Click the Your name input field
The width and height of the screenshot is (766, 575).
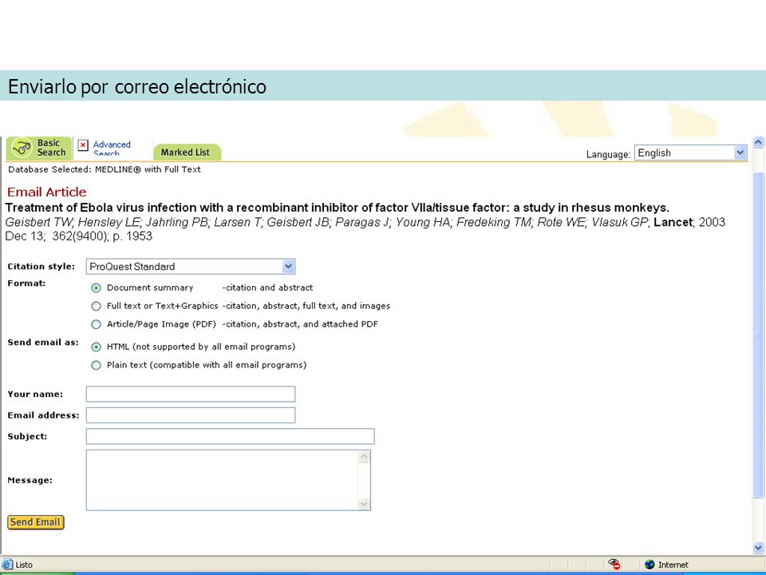click(x=191, y=394)
